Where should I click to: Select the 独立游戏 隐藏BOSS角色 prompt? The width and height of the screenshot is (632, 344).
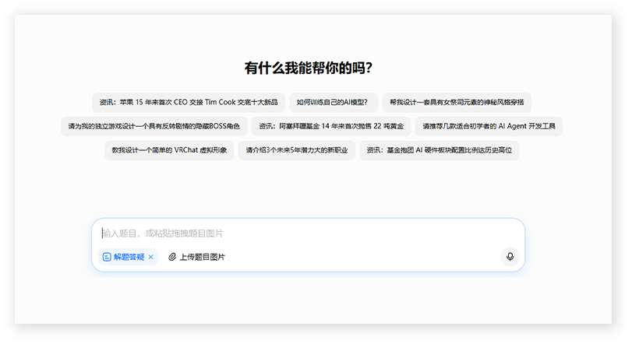point(154,126)
